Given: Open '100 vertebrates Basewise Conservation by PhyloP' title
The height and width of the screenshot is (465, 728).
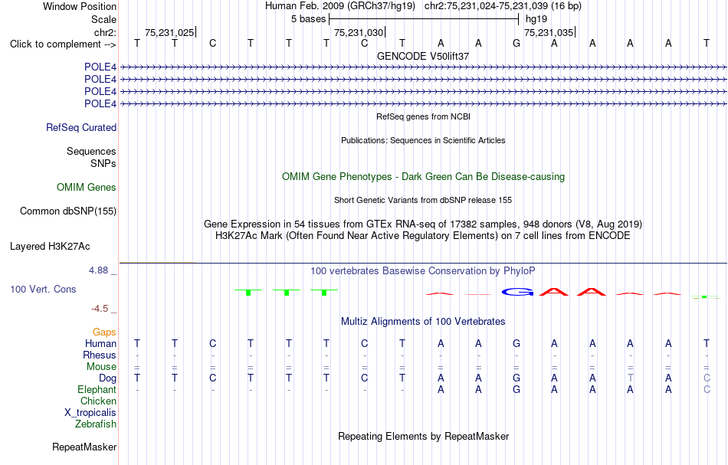Looking at the screenshot, I should [423, 271].
